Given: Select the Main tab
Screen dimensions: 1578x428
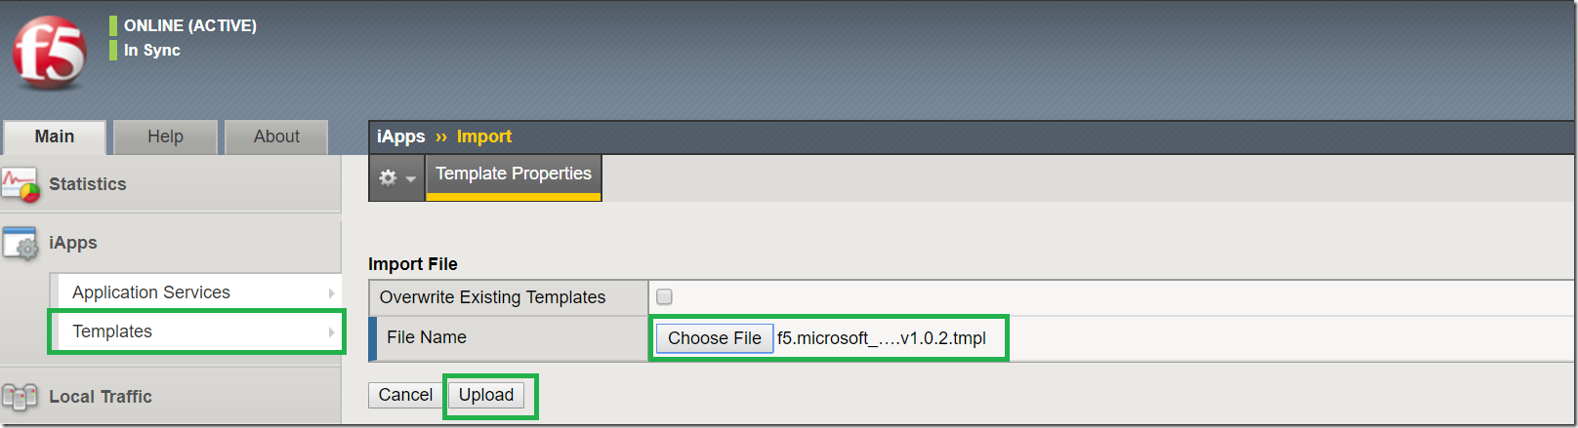Looking at the screenshot, I should pos(55,136).
